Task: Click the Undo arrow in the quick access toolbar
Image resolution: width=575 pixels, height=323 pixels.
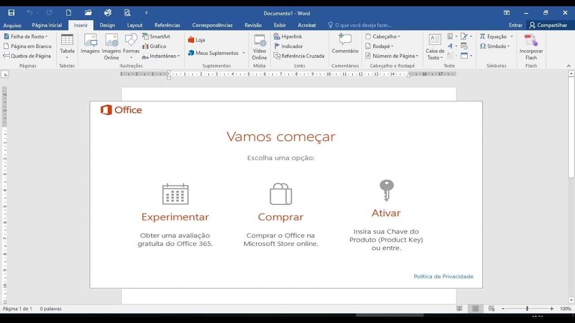Action: coord(30,13)
